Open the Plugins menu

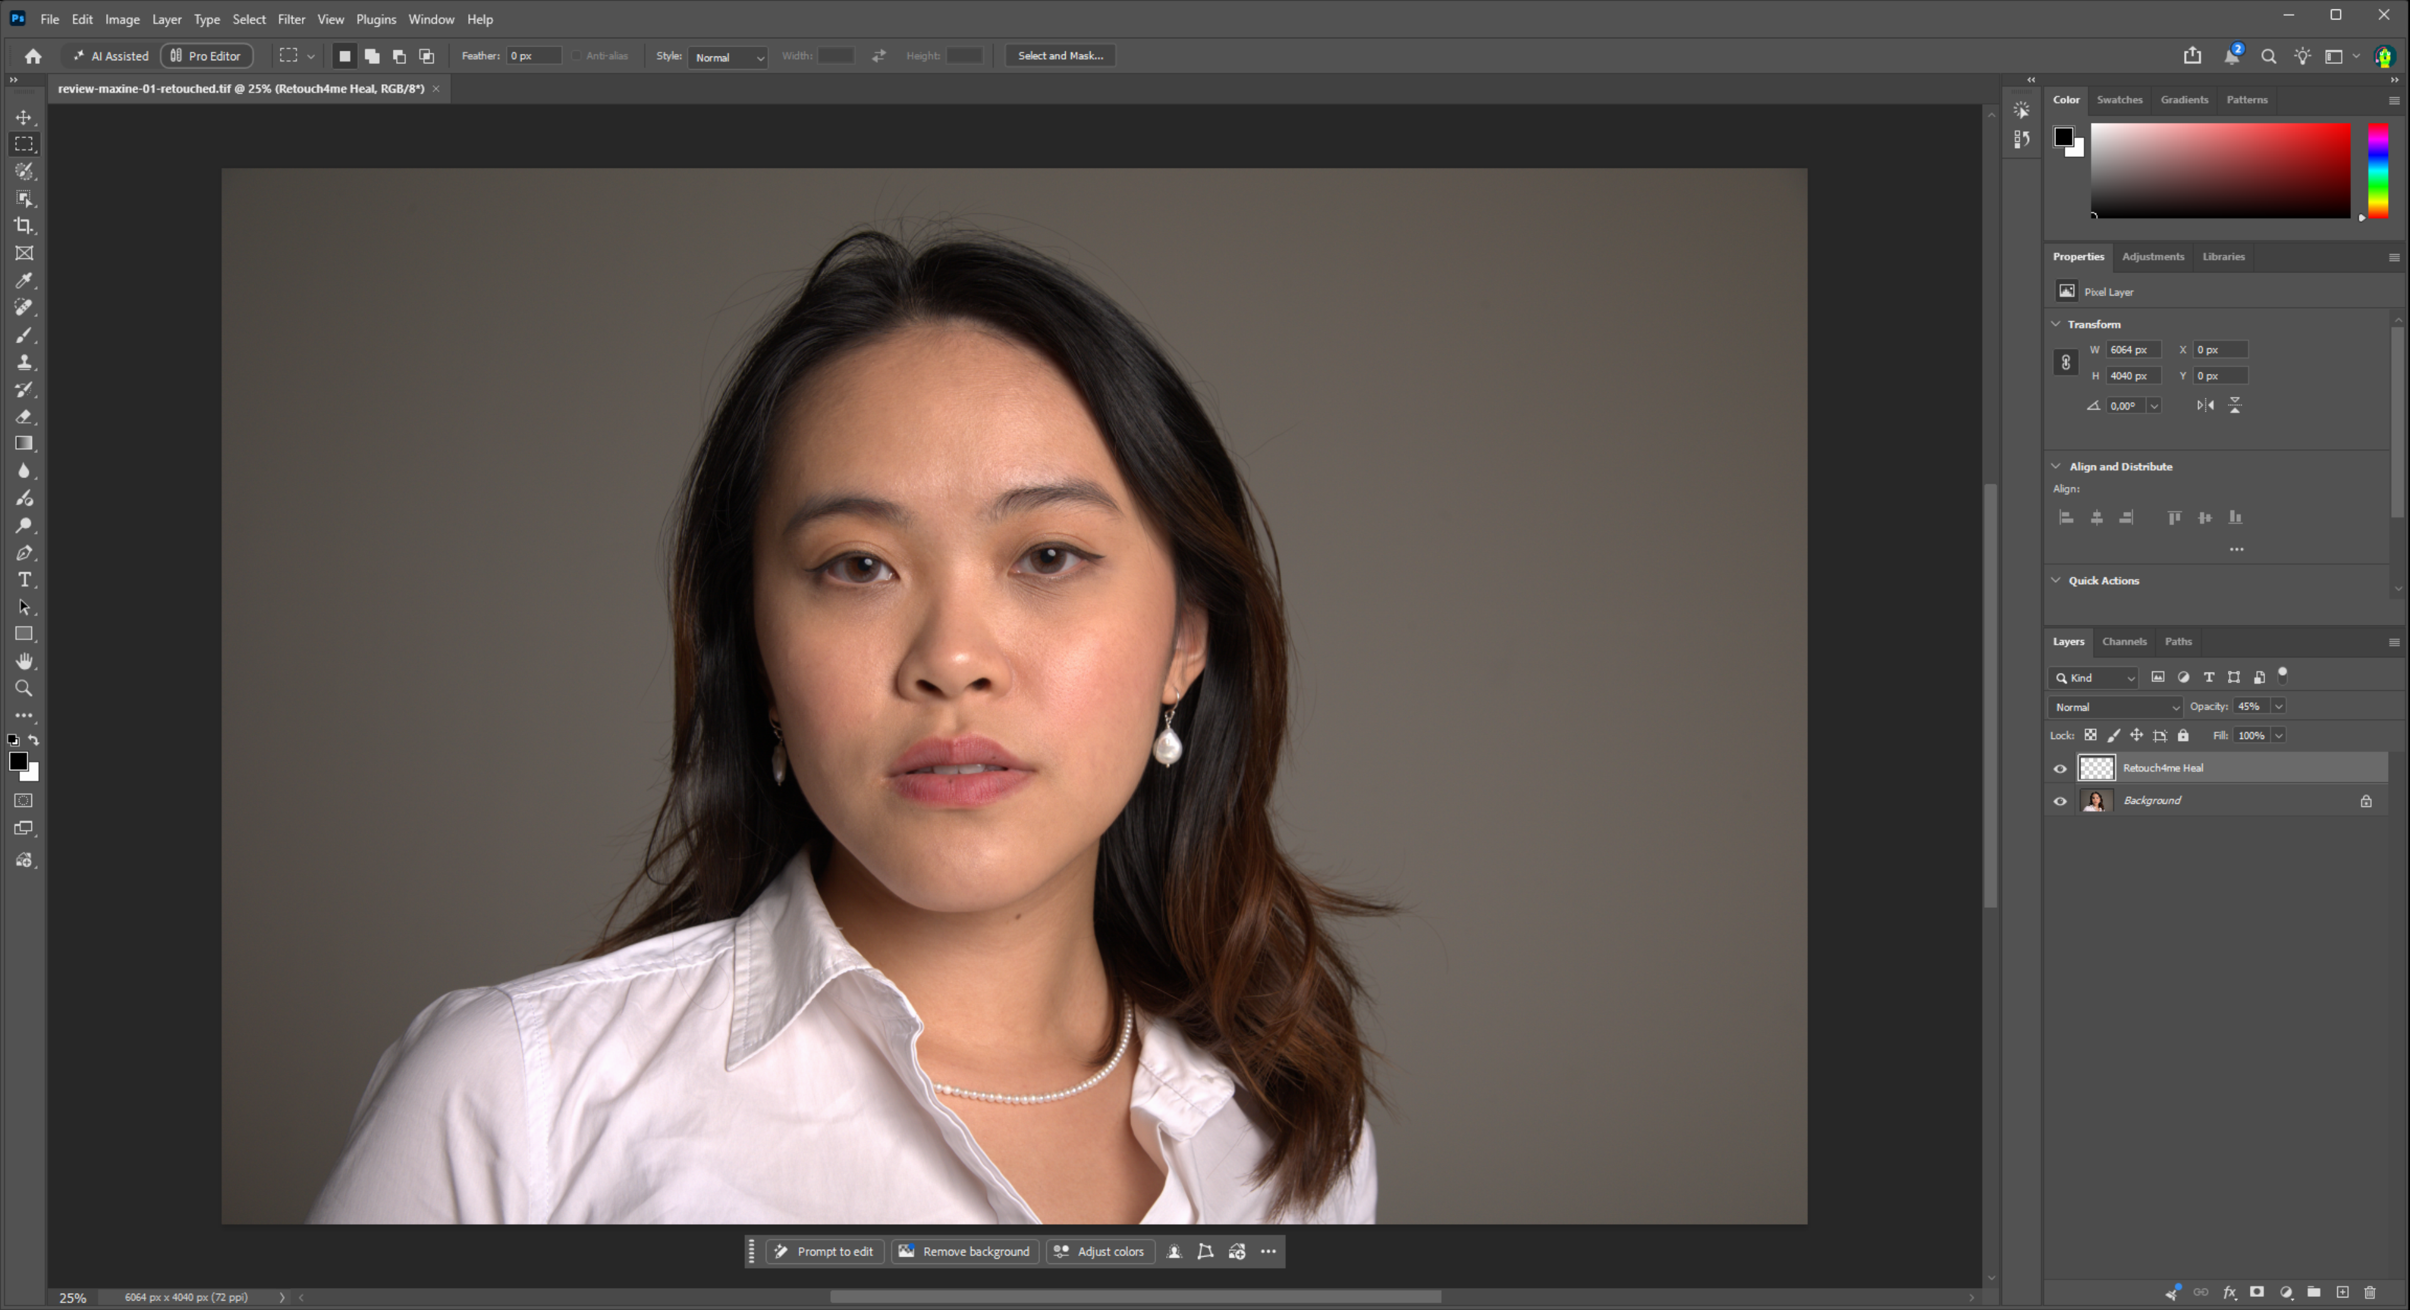tap(376, 19)
